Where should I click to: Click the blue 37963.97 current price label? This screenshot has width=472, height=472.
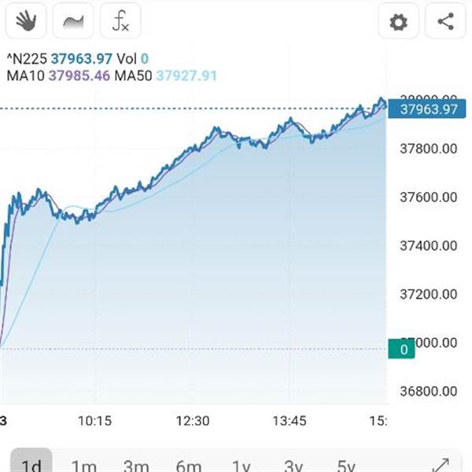[x=427, y=109]
